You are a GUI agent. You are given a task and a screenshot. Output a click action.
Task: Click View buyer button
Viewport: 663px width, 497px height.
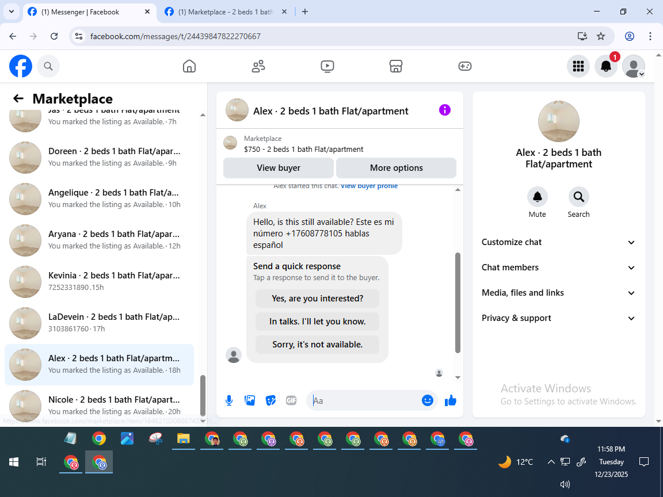279,168
